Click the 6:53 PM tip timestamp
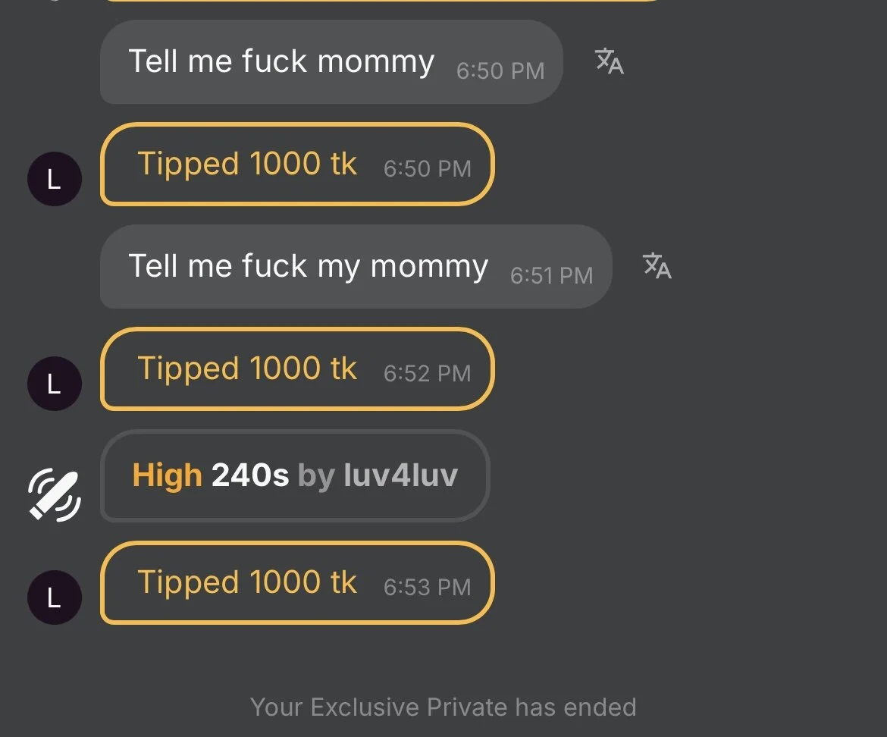Screen dimensions: 887x737 tap(427, 587)
